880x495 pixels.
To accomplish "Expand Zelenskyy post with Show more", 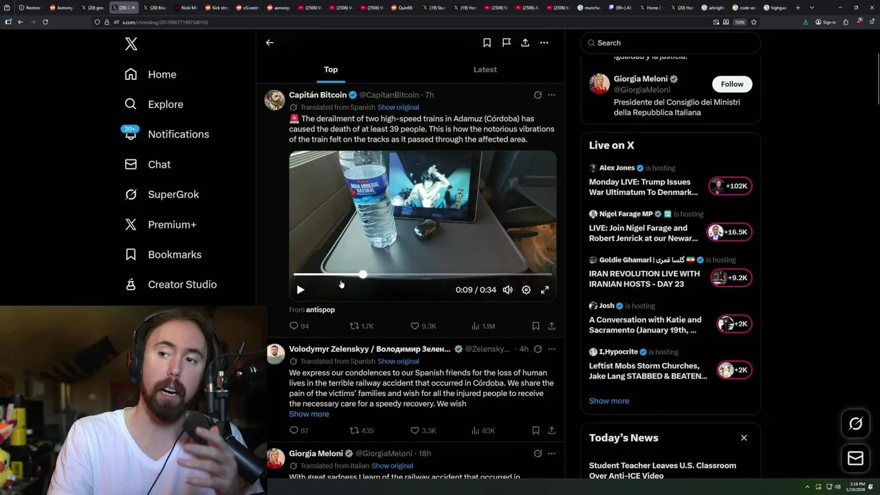I will (309, 414).
